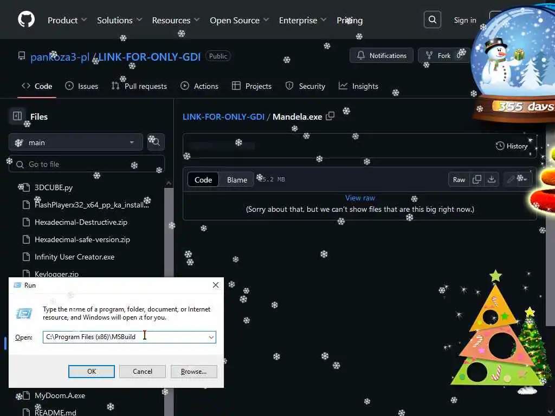Open the View raw link
The height and width of the screenshot is (416, 555).
[360, 198]
